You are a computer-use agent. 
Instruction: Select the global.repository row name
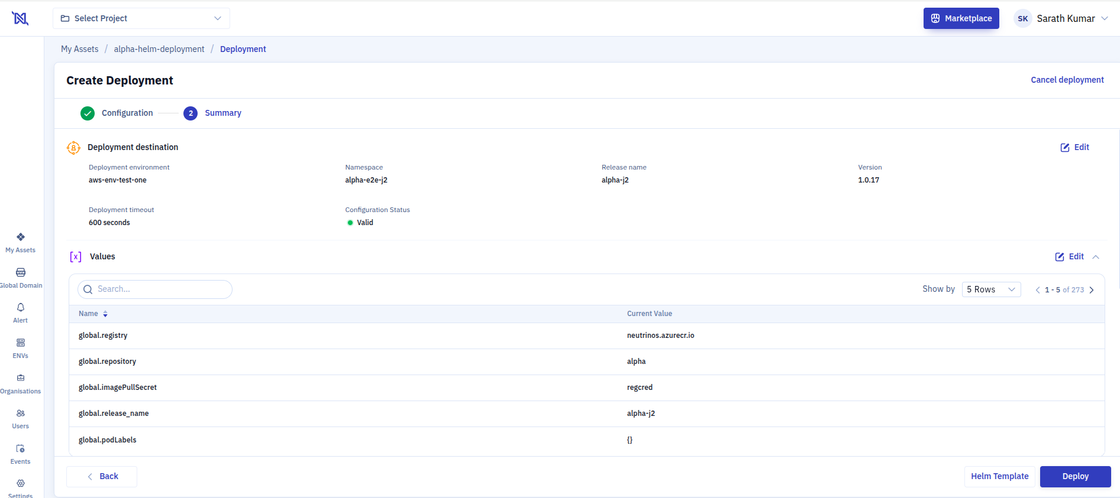[x=107, y=362]
